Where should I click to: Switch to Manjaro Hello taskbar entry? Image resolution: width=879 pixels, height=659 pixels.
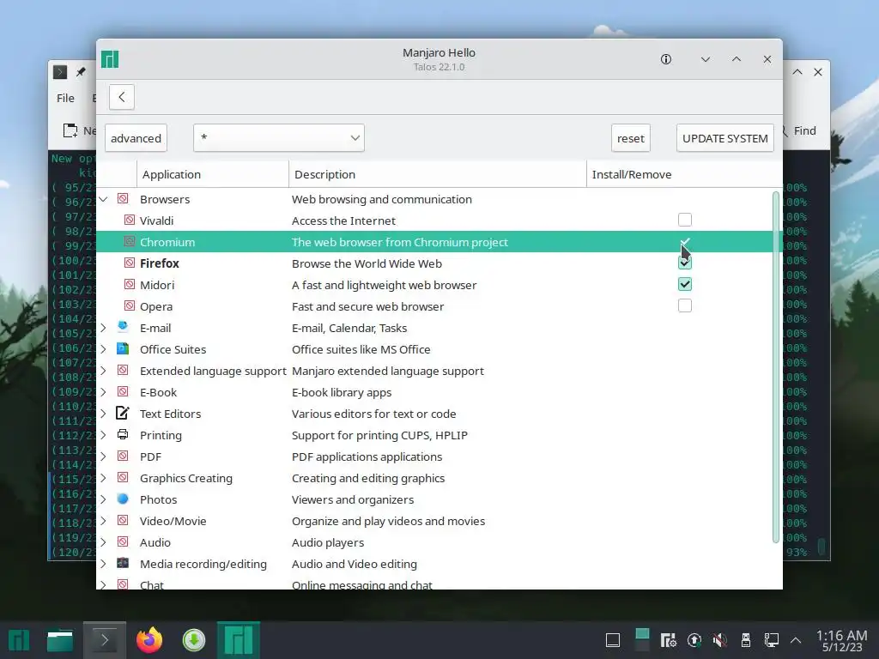coord(239,640)
